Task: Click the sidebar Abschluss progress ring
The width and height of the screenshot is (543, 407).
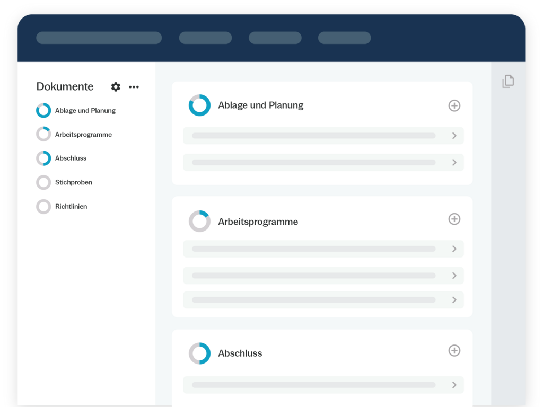Action: point(43,158)
